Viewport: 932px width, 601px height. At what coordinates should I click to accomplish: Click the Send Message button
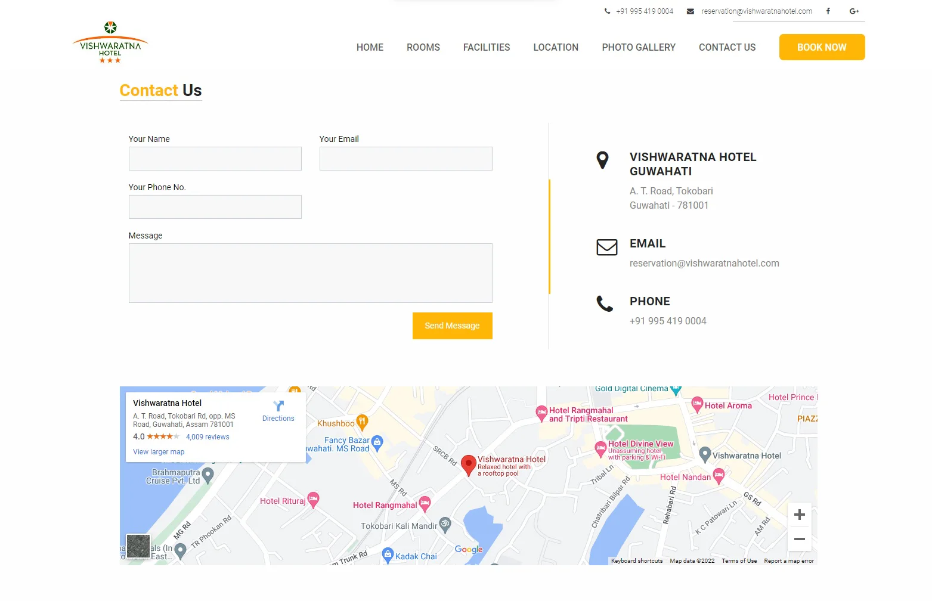coord(452,326)
